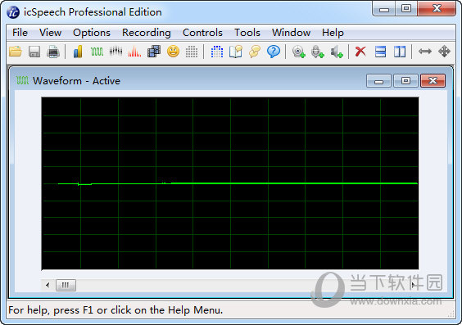Maximize the Waveform - Active child window
The height and width of the screenshot is (325, 462).
pos(405,81)
